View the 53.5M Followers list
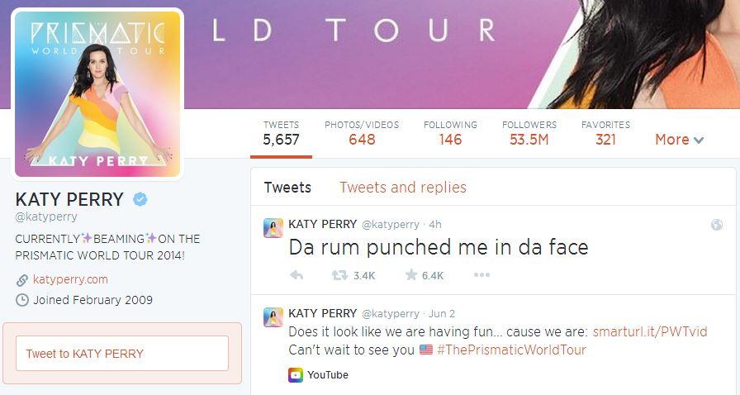The height and width of the screenshot is (395, 740). (x=529, y=133)
